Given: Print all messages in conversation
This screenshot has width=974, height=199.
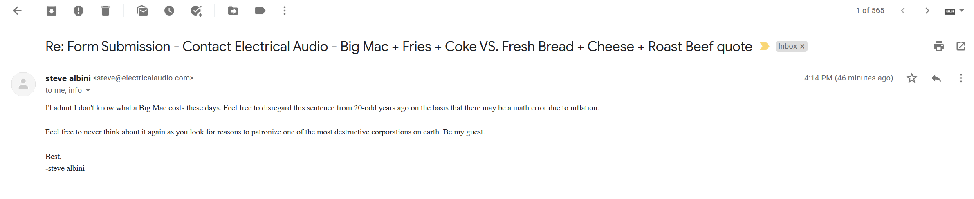Looking at the screenshot, I should point(939,46).
